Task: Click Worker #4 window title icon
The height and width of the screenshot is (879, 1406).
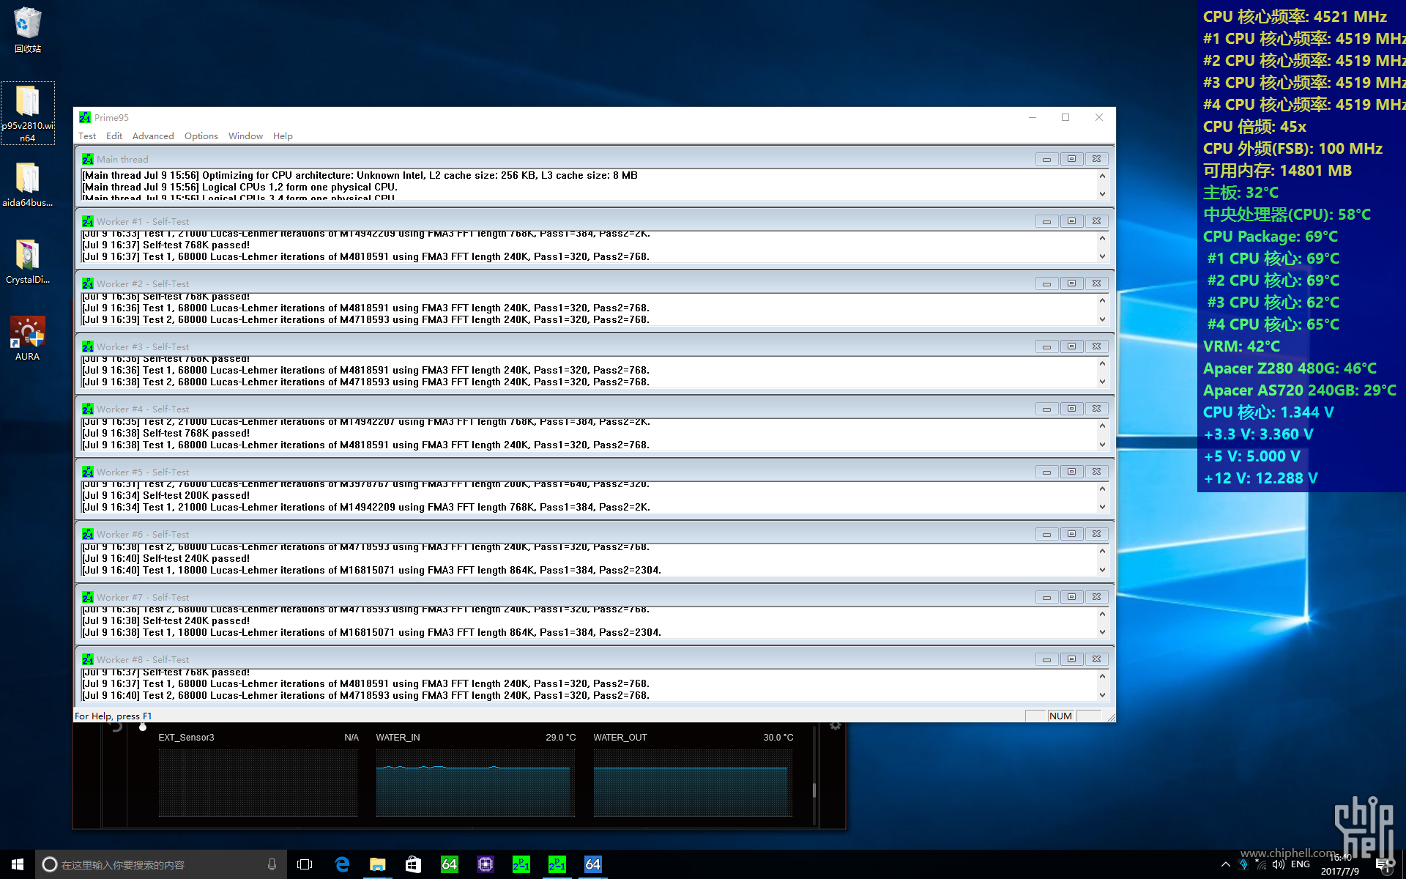Action: [x=88, y=409]
